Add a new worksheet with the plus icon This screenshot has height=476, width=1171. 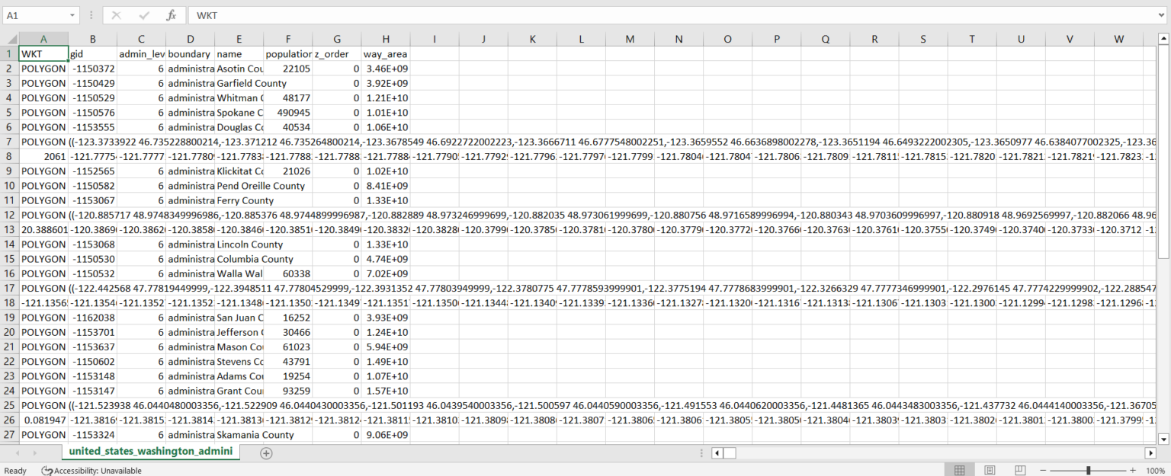coord(266,452)
